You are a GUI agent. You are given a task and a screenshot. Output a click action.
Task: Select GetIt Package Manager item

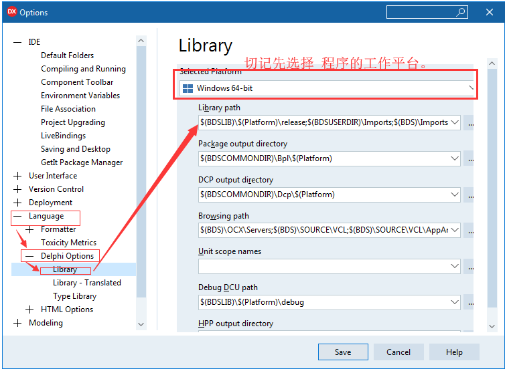[x=82, y=162]
